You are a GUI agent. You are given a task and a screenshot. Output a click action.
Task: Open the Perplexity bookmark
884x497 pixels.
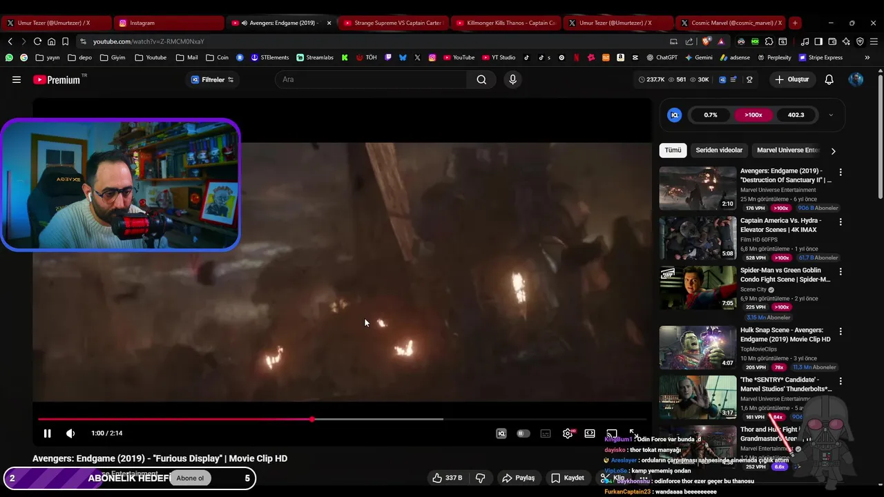(x=774, y=57)
